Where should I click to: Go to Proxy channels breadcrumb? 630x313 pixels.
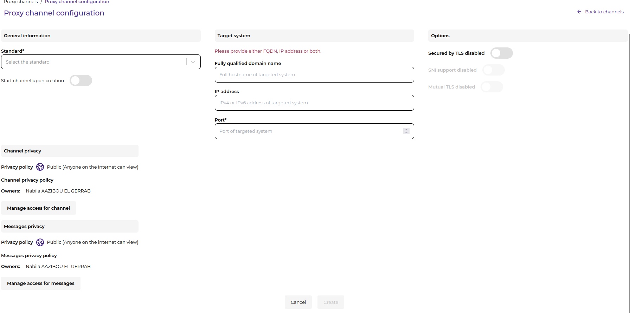21,2
